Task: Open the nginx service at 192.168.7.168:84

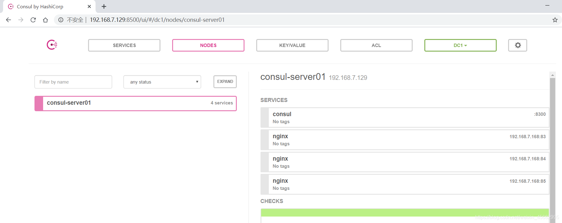Action: pyautogui.click(x=405, y=162)
